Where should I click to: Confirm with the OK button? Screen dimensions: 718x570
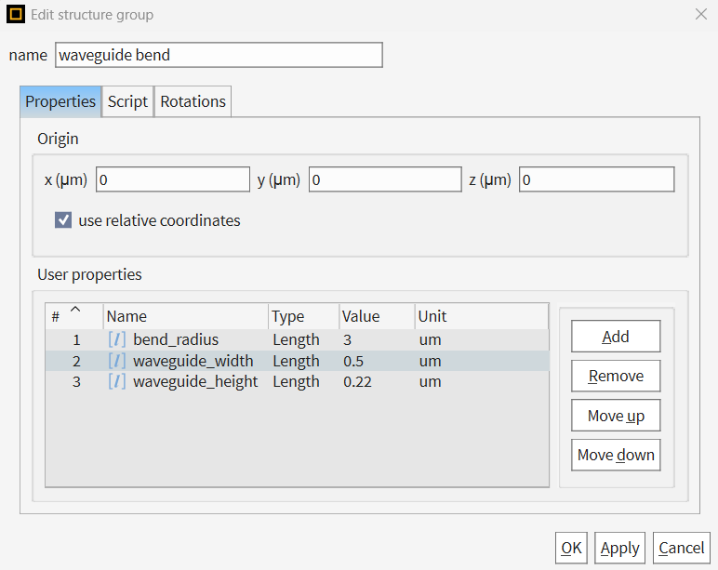[571, 548]
